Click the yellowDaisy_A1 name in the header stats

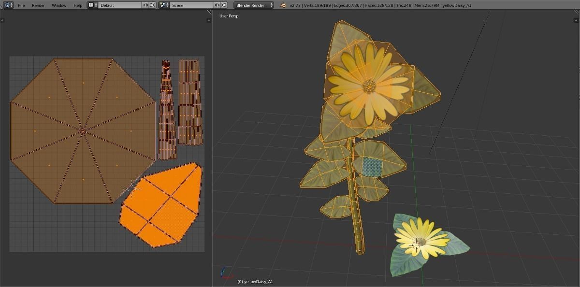click(457, 5)
